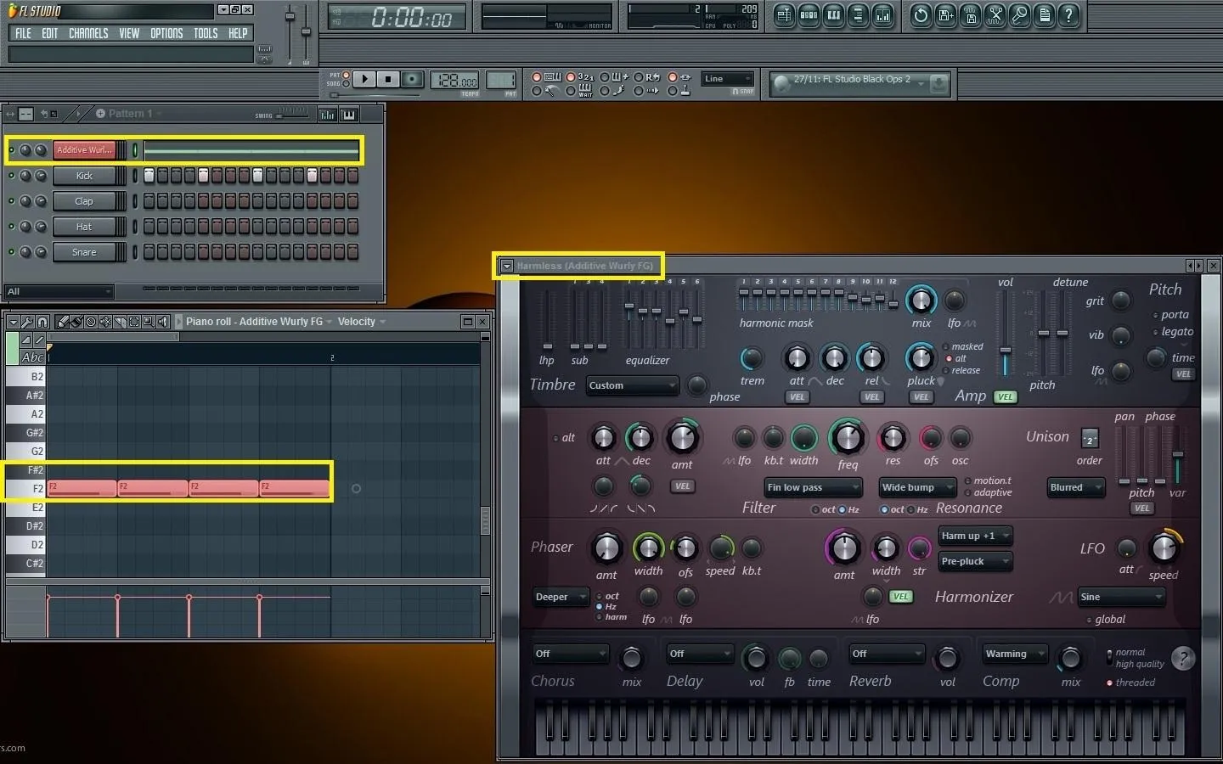Enable threaded processing option in Harmless
The width and height of the screenshot is (1223, 764).
tap(1109, 683)
